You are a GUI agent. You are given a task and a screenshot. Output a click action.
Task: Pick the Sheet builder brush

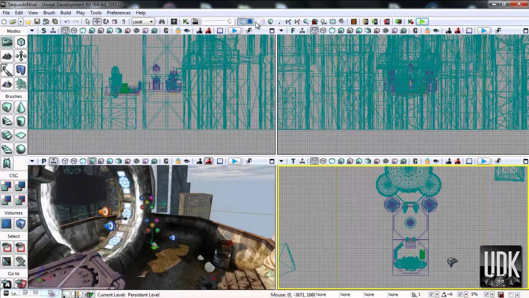click(x=21, y=135)
